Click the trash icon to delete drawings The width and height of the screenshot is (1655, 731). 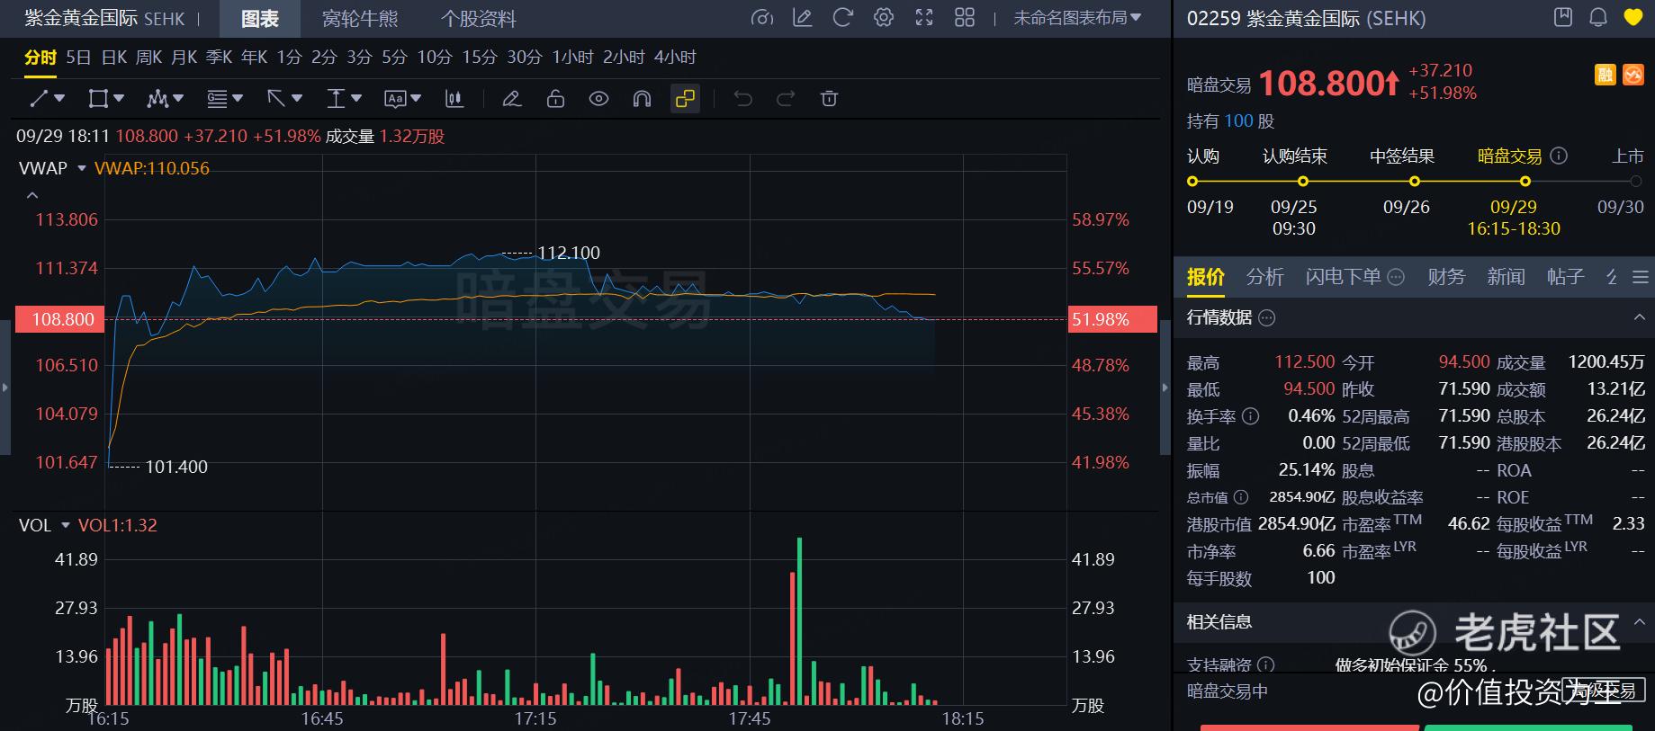coord(829,99)
